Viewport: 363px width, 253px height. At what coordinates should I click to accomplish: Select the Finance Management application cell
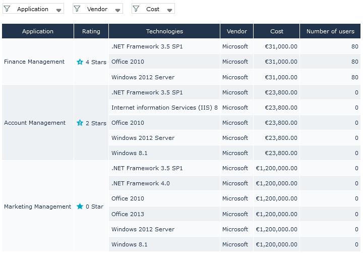click(x=34, y=62)
